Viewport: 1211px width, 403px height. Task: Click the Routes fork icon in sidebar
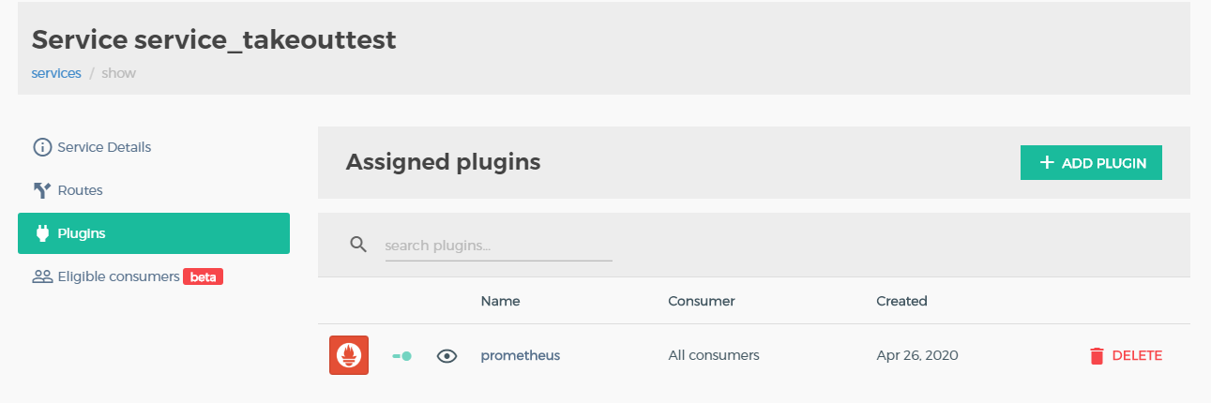click(x=42, y=190)
